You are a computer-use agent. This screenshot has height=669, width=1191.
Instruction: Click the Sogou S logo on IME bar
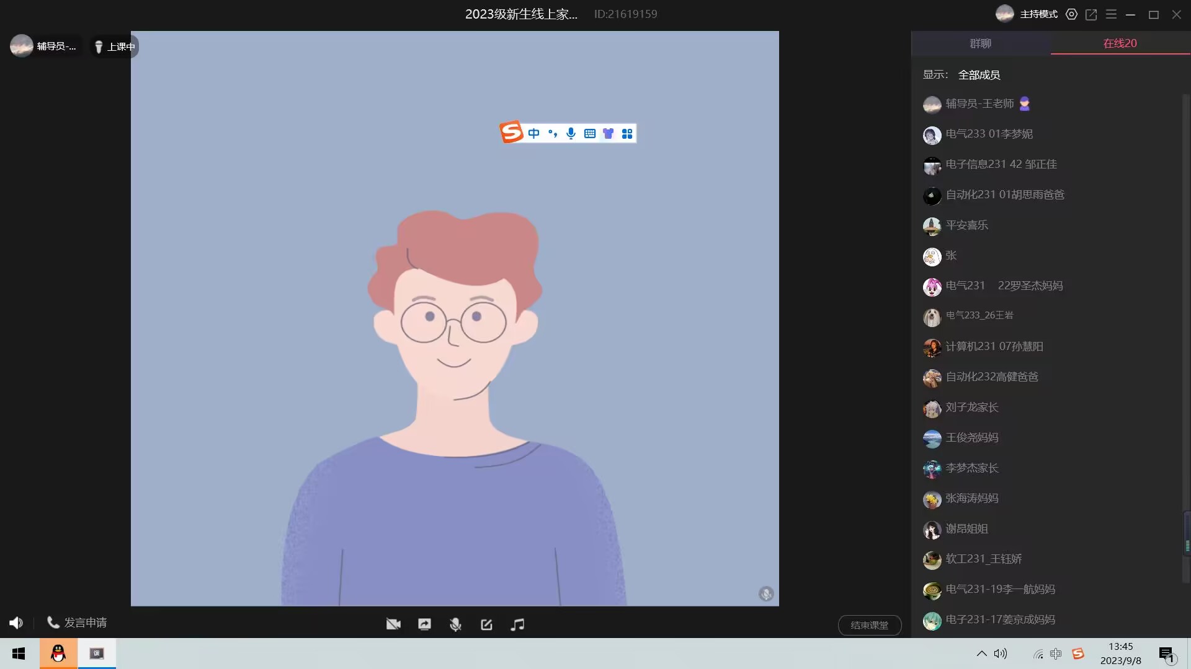tap(511, 132)
